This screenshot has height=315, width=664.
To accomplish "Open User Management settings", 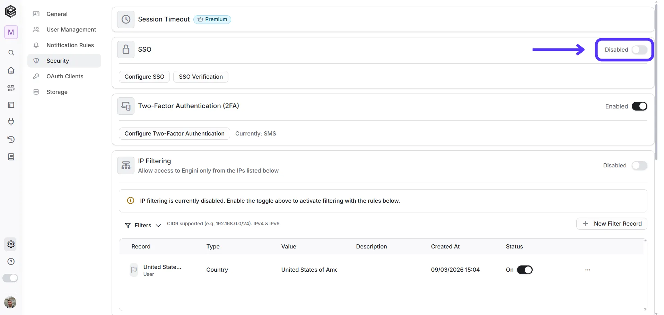I will pyautogui.click(x=64, y=29).
